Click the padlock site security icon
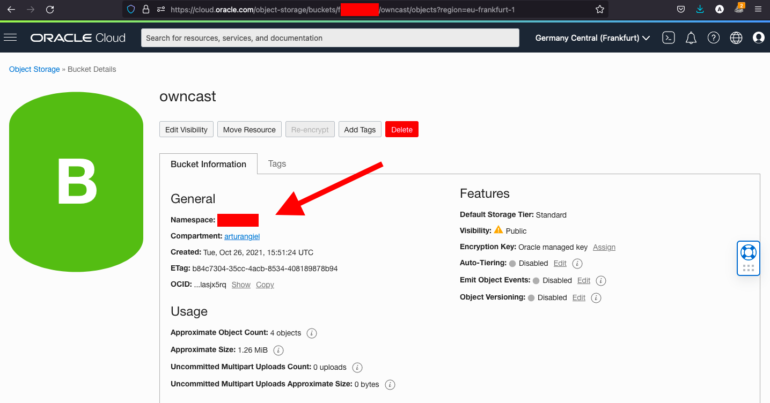The width and height of the screenshot is (770, 403). tap(145, 10)
